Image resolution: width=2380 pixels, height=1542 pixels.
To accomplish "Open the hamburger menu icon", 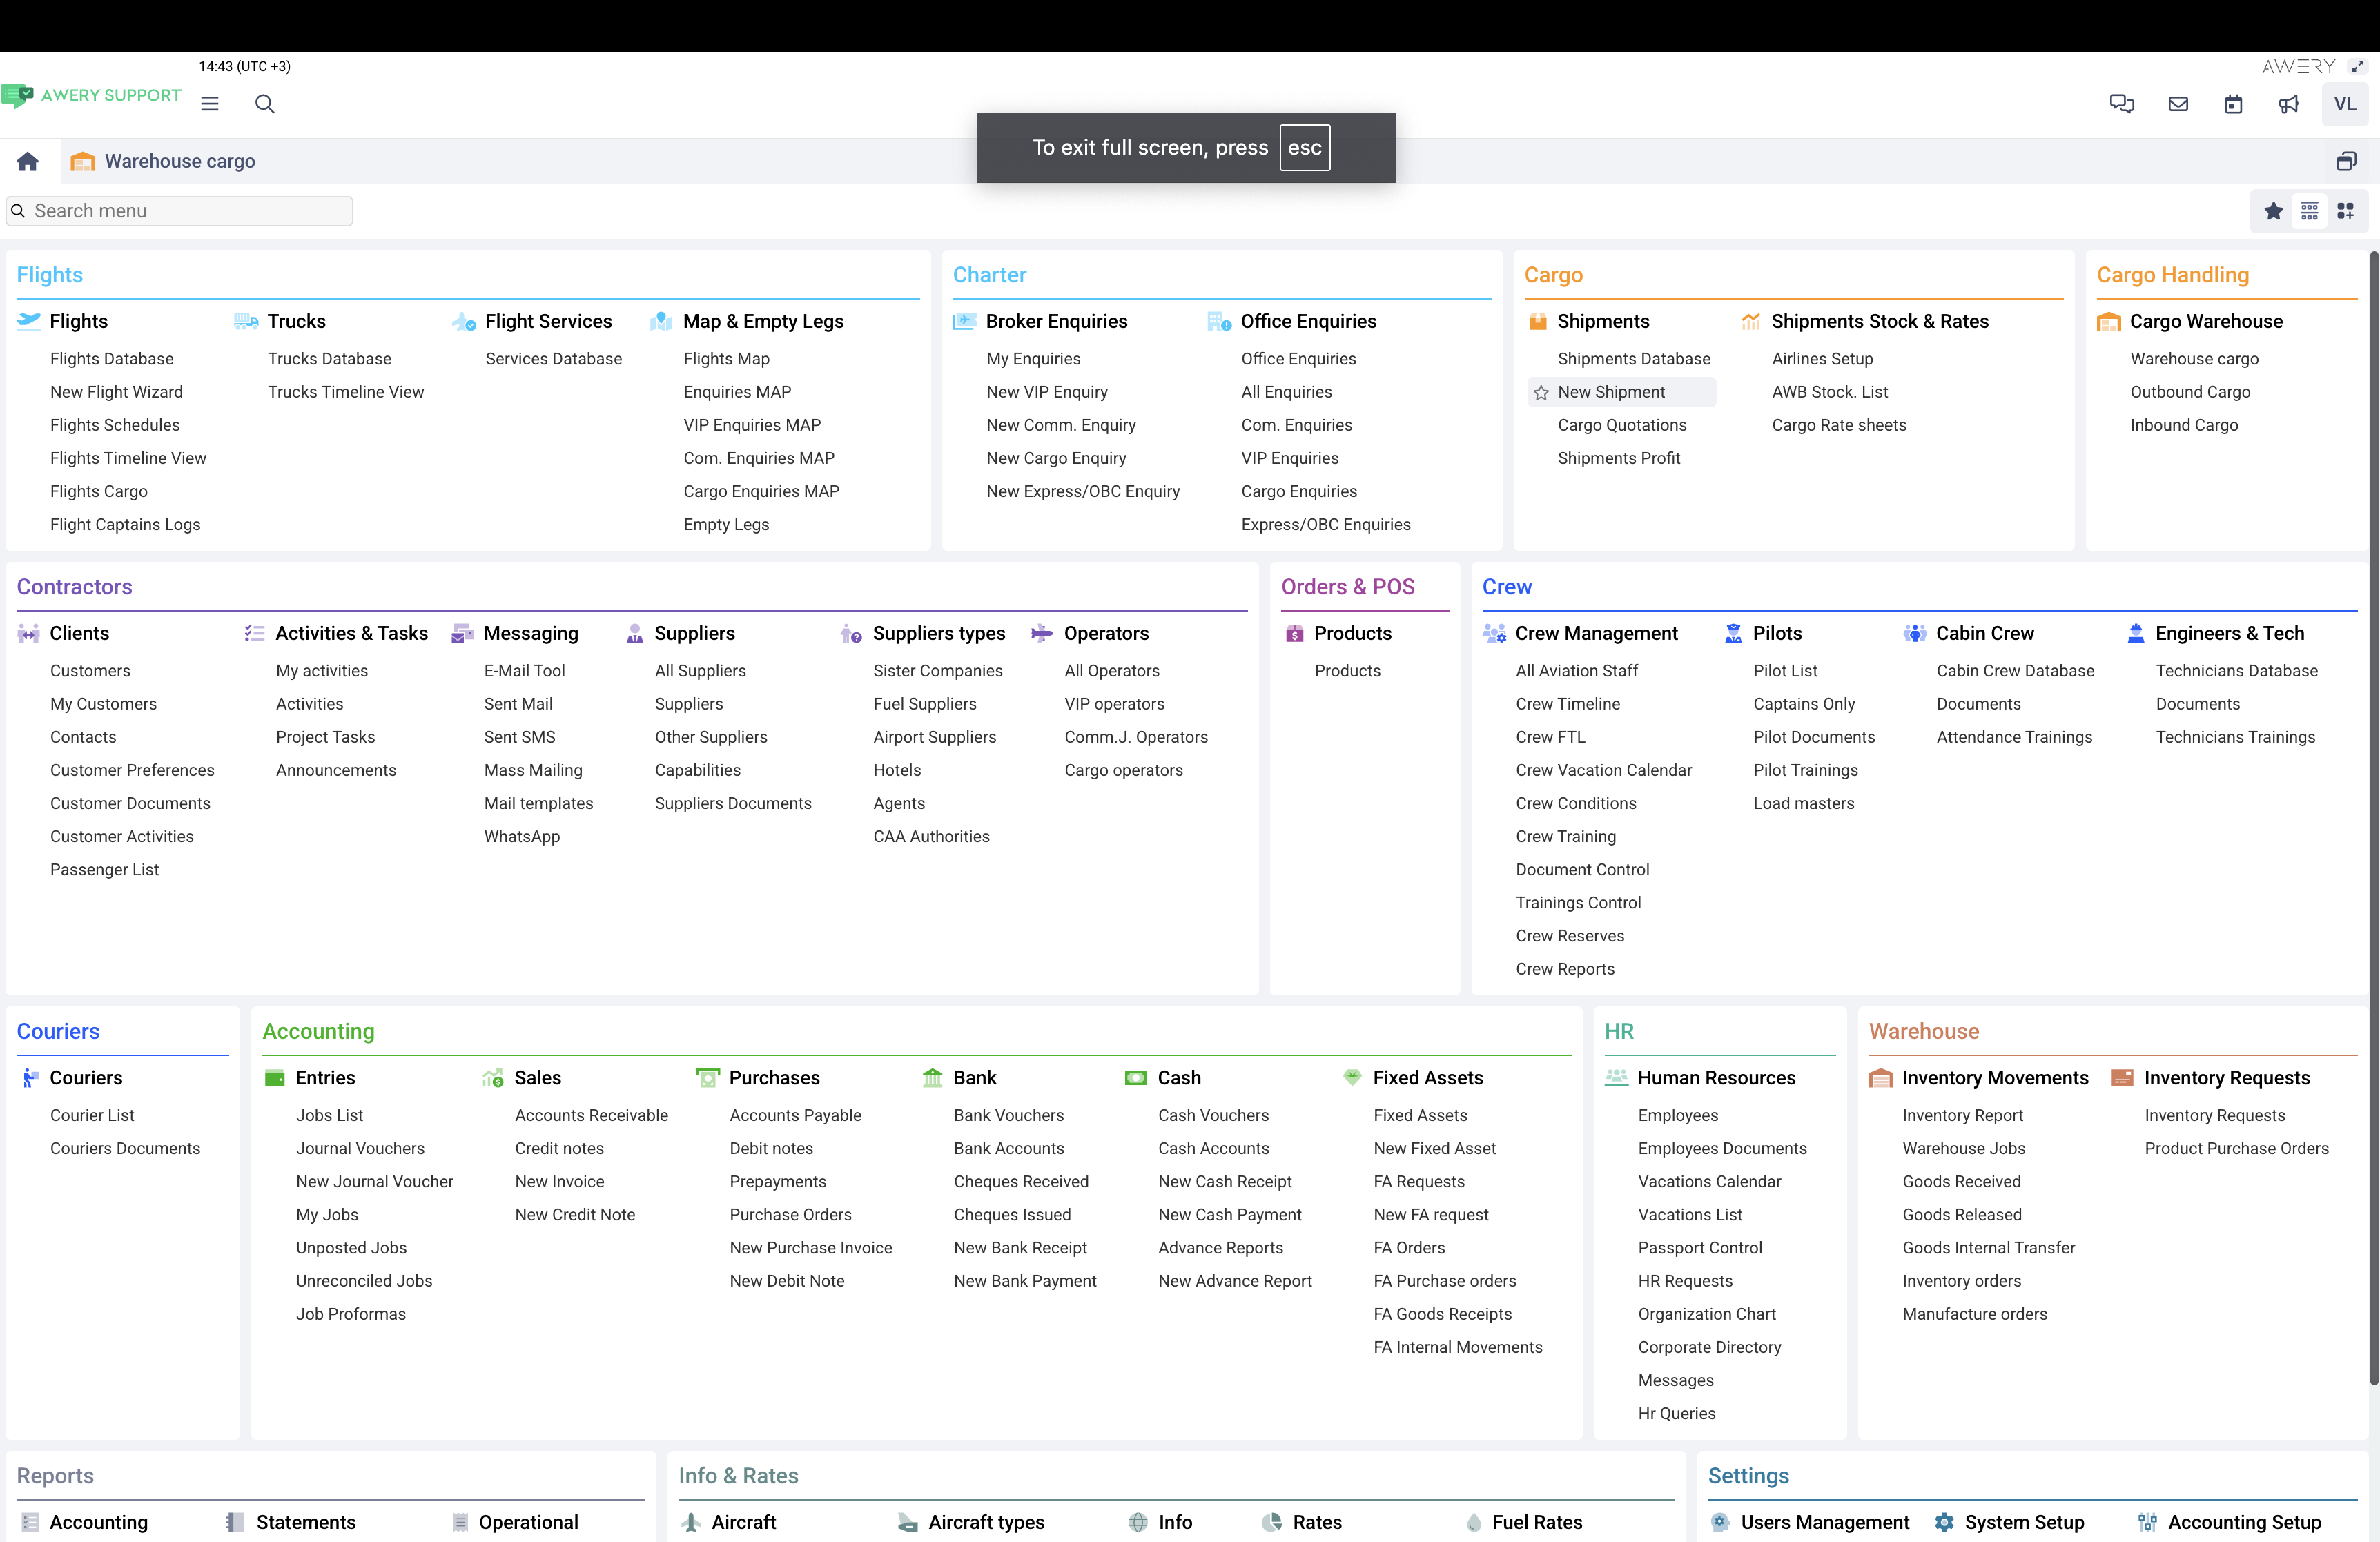I will click(x=209, y=104).
